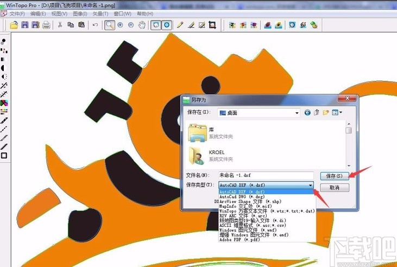Screen dimensions: 397x267
Task: Click the copy icon in toolbar
Action: 71,24
